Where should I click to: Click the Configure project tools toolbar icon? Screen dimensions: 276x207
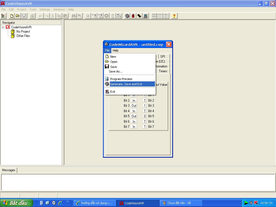pos(119,16)
